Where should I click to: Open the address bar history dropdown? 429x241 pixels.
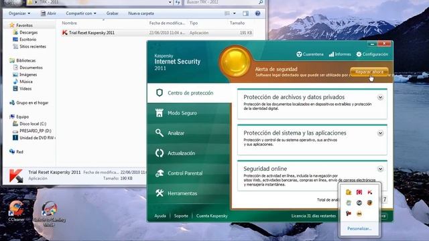[170, 2]
